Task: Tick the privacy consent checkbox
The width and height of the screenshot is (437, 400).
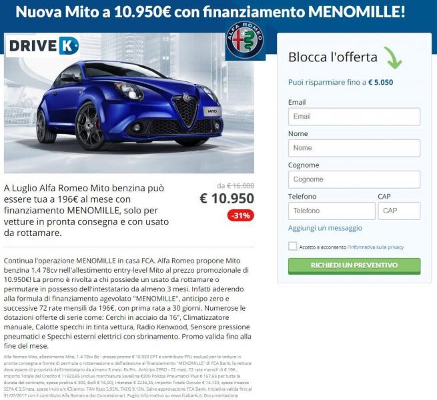Action: coord(293,246)
